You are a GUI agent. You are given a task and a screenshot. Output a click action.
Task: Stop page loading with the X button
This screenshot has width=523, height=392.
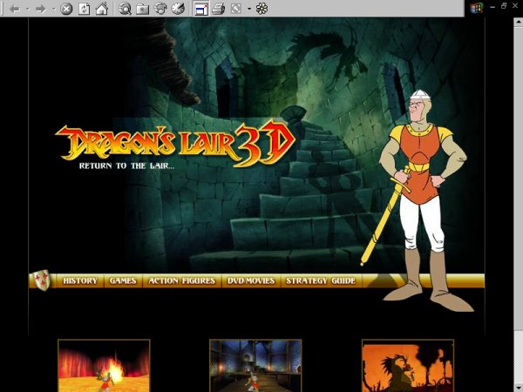click(66, 9)
